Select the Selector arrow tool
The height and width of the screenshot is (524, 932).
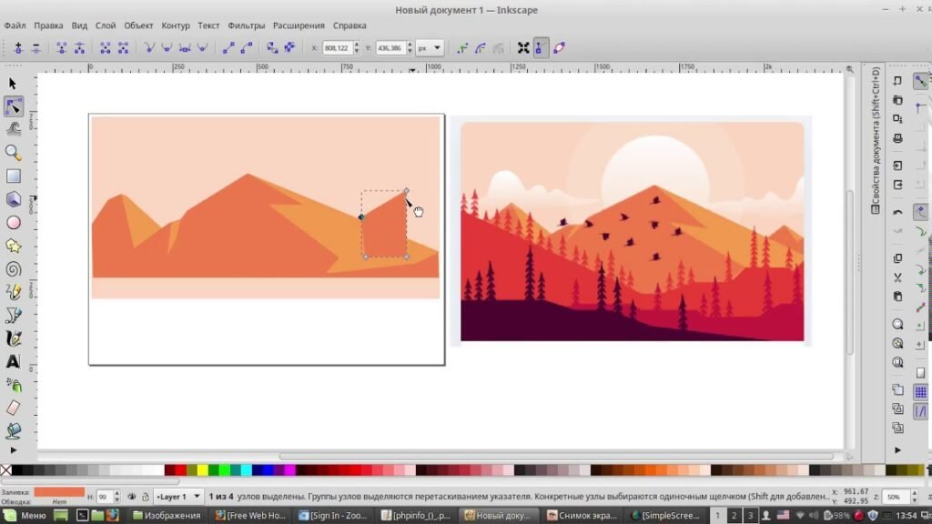13,84
